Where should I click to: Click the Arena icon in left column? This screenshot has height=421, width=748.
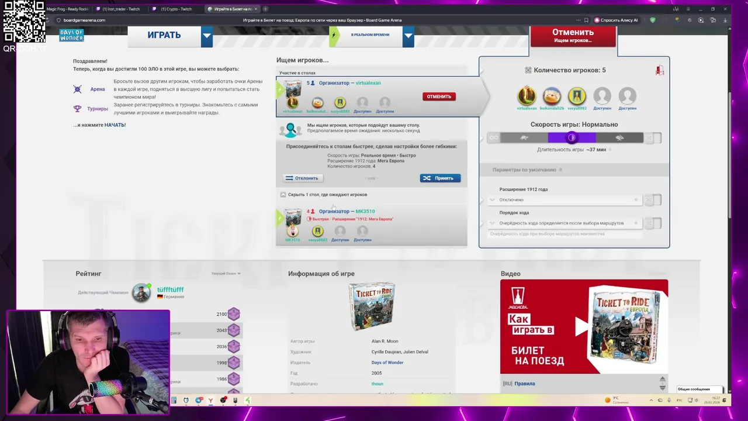pos(77,89)
